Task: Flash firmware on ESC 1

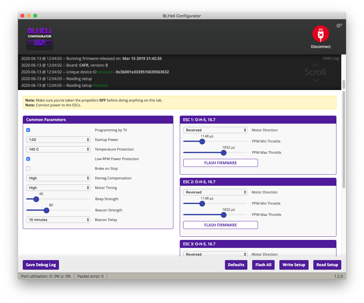Action: pos(220,163)
